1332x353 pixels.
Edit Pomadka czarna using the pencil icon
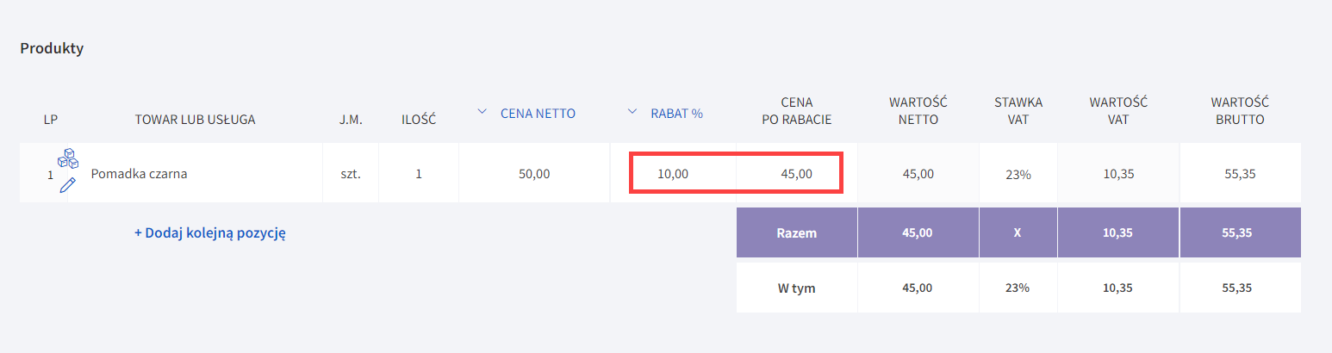tap(68, 185)
